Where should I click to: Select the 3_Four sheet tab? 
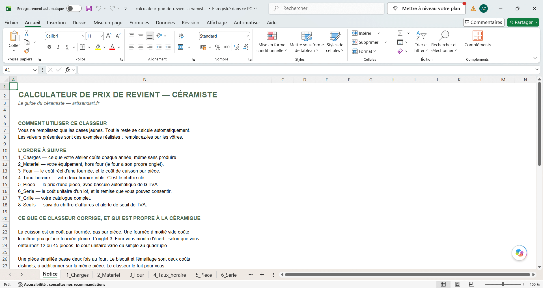coord(137,275)
